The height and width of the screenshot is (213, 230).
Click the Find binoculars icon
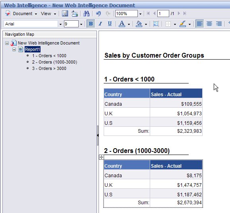point(86,14)
